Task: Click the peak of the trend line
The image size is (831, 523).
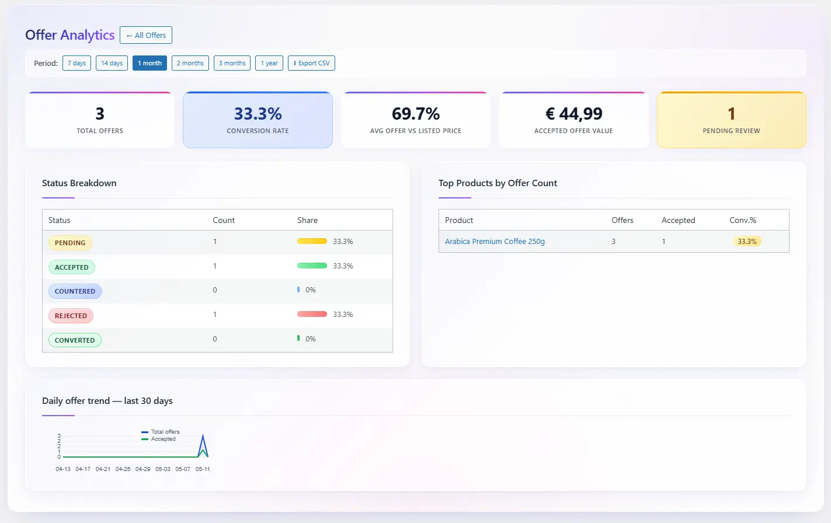Action: [203, 435]
